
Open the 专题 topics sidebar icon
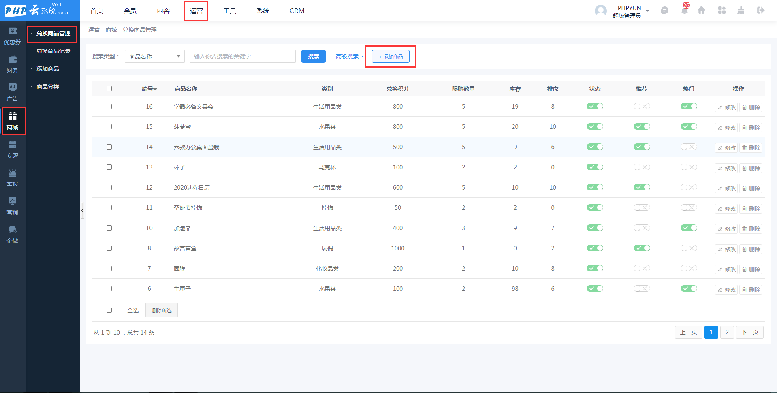[13, 150]
